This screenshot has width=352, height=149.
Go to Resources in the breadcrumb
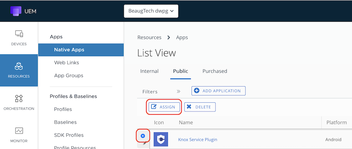click(149, 38)
